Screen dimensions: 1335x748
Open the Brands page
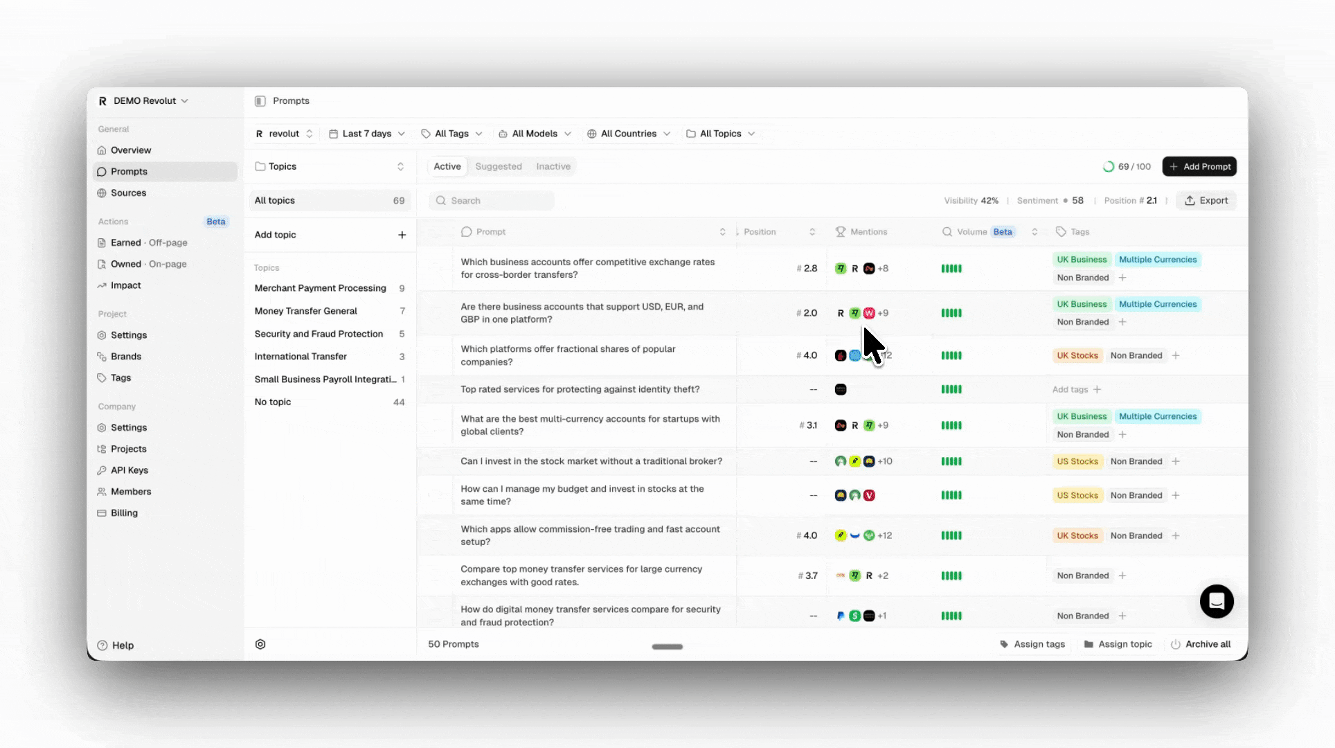(126, 356)
